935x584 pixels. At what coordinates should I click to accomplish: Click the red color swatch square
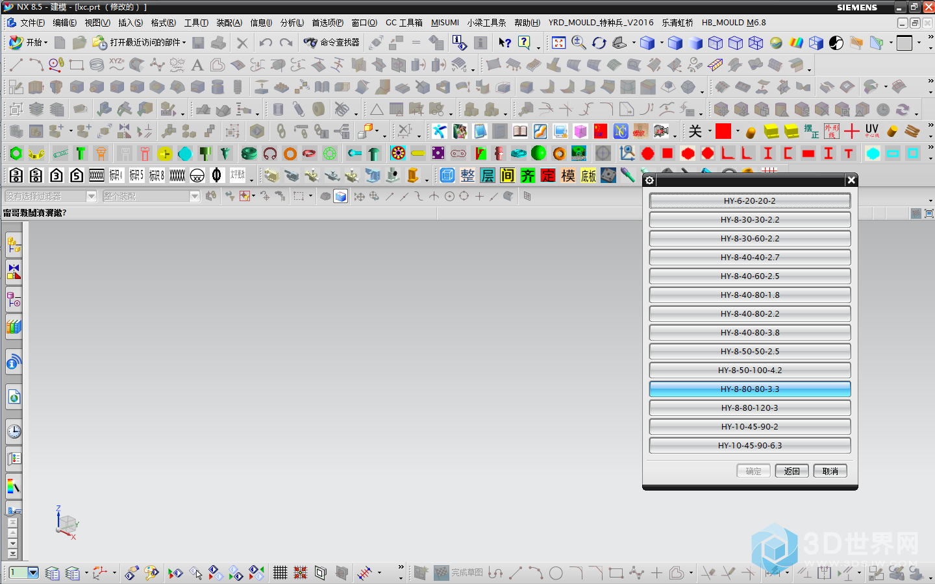tap(723, 131)
